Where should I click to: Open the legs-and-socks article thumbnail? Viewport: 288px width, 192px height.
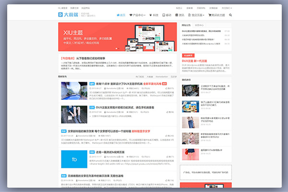[74, 114]
